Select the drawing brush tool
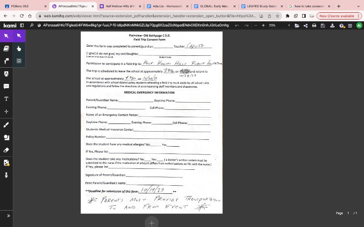The image size is (364, 227). [x=6, y=125]
